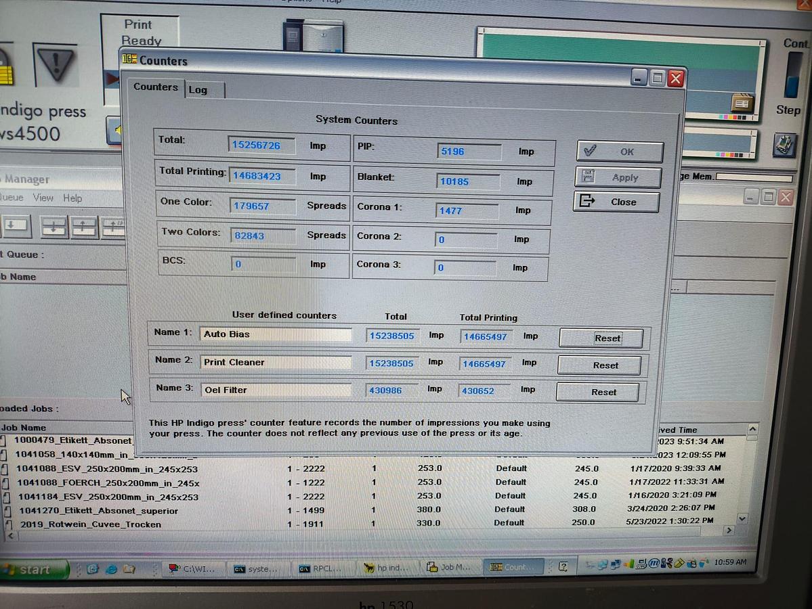
Task: Reset the Oel Filter counter
Action: [x=598, y=392]
